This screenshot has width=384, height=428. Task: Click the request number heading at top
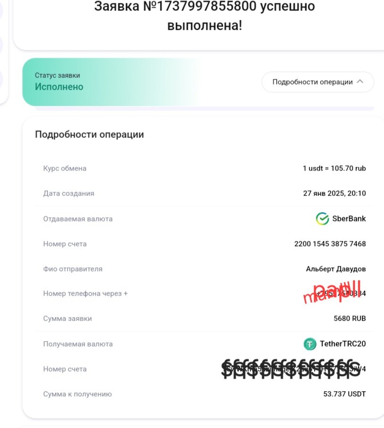pos(205,16)
